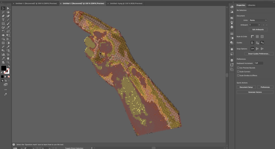Swap the fill and stroke colors

(9, 66)
